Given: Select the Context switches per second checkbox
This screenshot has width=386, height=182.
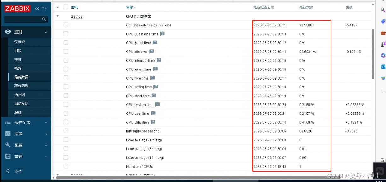Looking at the screenshot, I should click(x=66, y=25).
